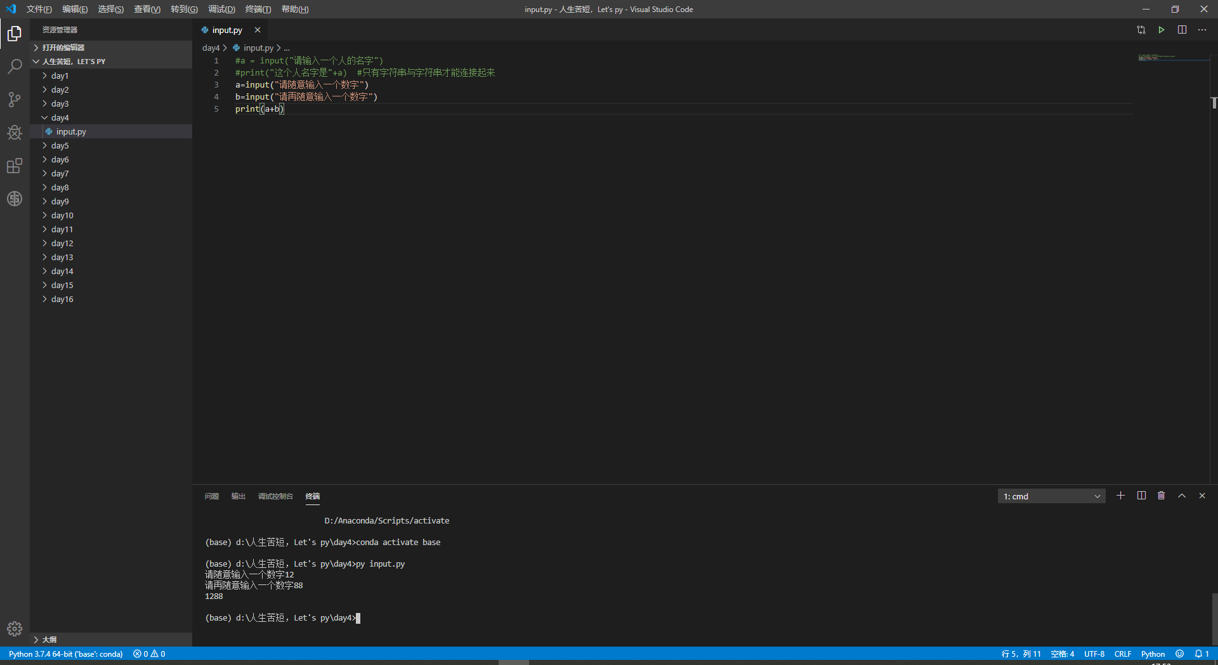Click input.py in the breadcrumb
Viewport: 1218px width, 665px height.
click(258, 48)
